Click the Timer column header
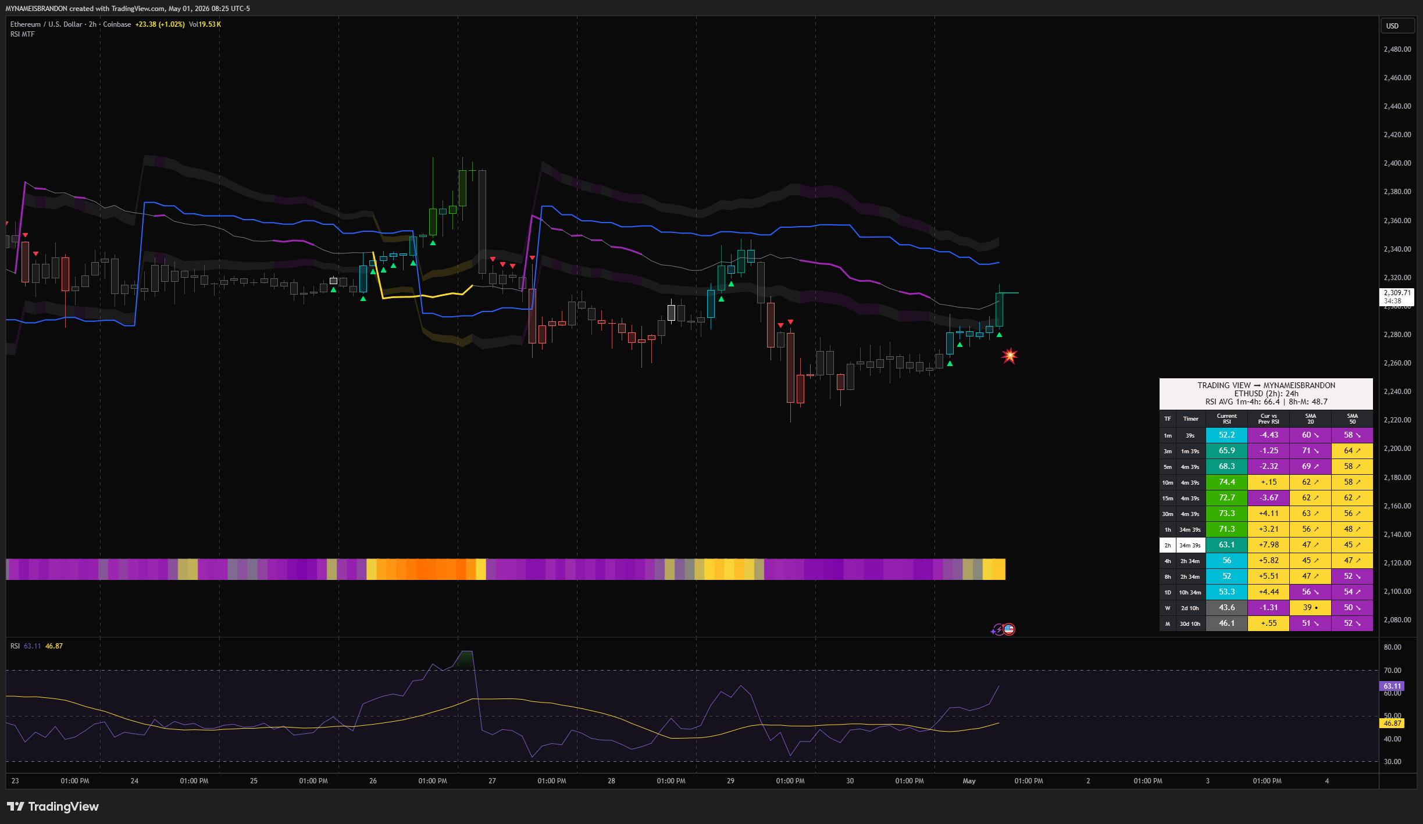Image resolution: width=1423 pixels, height=824 pixels. [1190, 418]
